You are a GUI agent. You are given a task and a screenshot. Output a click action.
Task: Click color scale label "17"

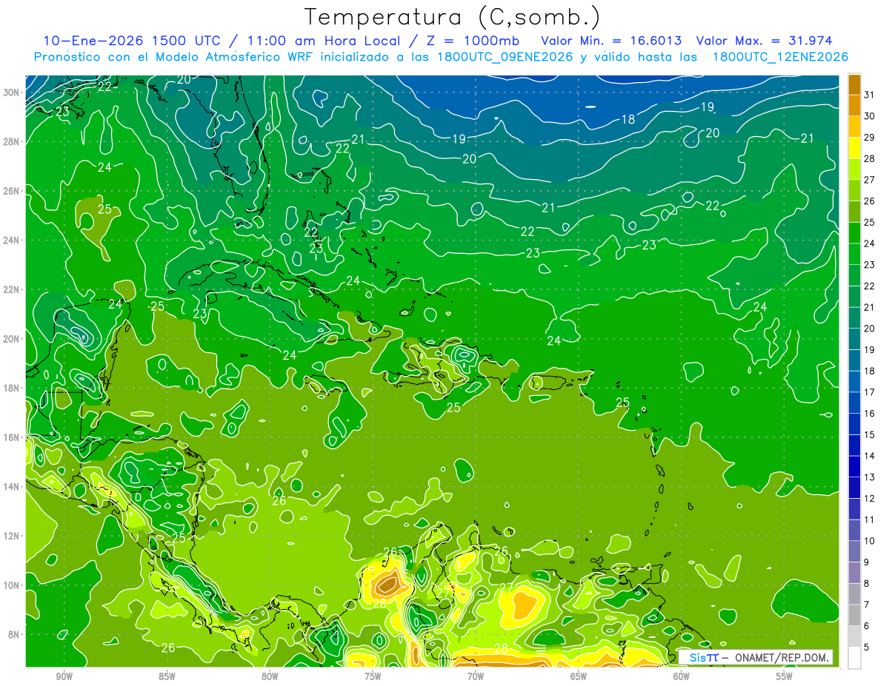coord(870,392)
